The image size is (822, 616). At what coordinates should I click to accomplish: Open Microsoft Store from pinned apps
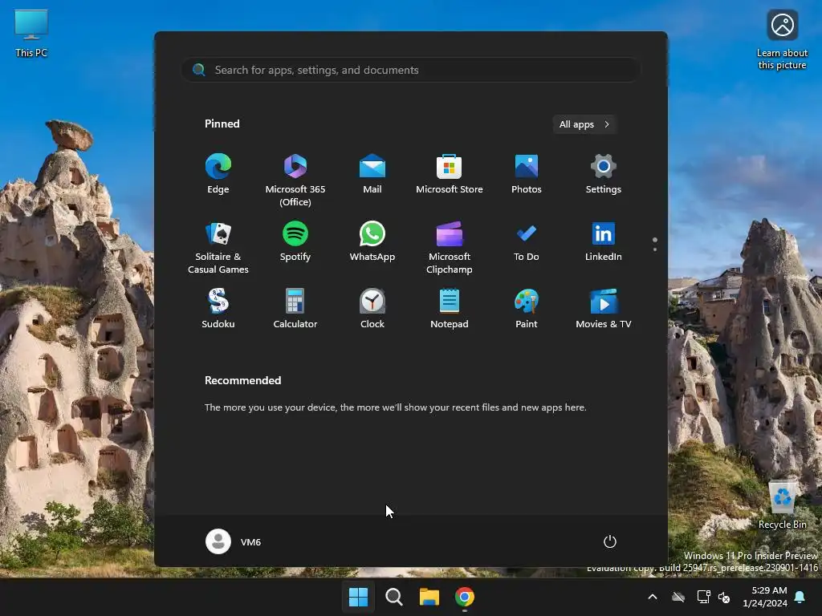[x=450, y=174]
